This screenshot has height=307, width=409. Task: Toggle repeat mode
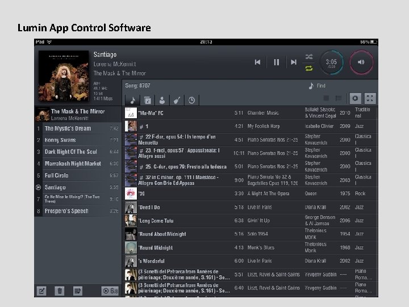pos(309,68)
